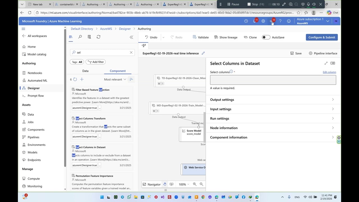Open the help question mark
359x202 pixels.
pos(280,21)
